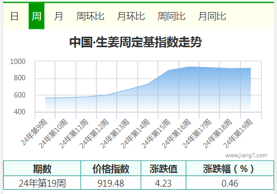Click x-axis label 24年第14周
This screenshot has height=194, width=277.
[x=135, y=134]
